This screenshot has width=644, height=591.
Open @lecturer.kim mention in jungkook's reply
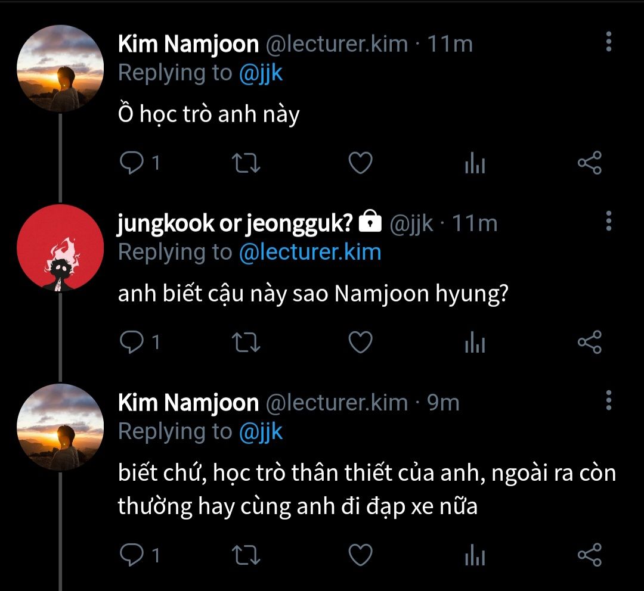[309, 252]
